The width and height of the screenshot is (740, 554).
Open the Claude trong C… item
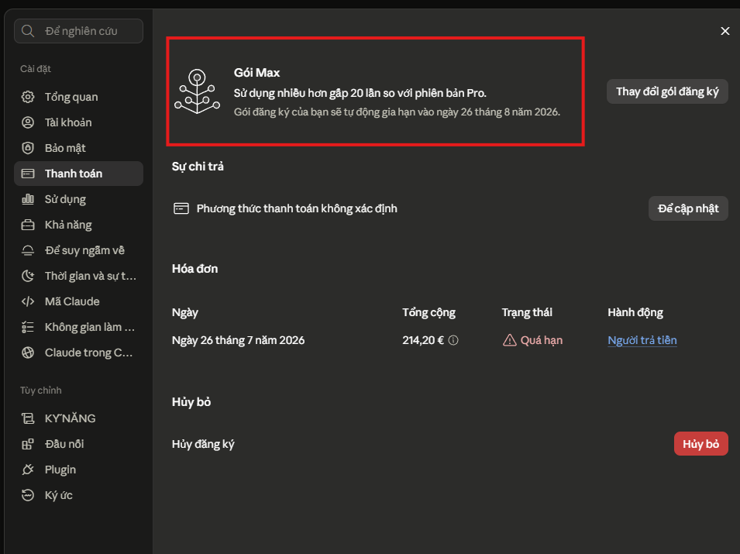(78, 353)
